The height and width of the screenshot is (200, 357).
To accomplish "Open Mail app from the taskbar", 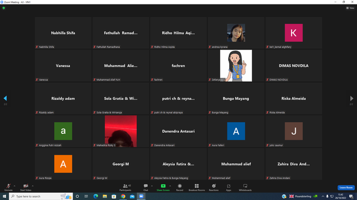I will pos(132,196).
